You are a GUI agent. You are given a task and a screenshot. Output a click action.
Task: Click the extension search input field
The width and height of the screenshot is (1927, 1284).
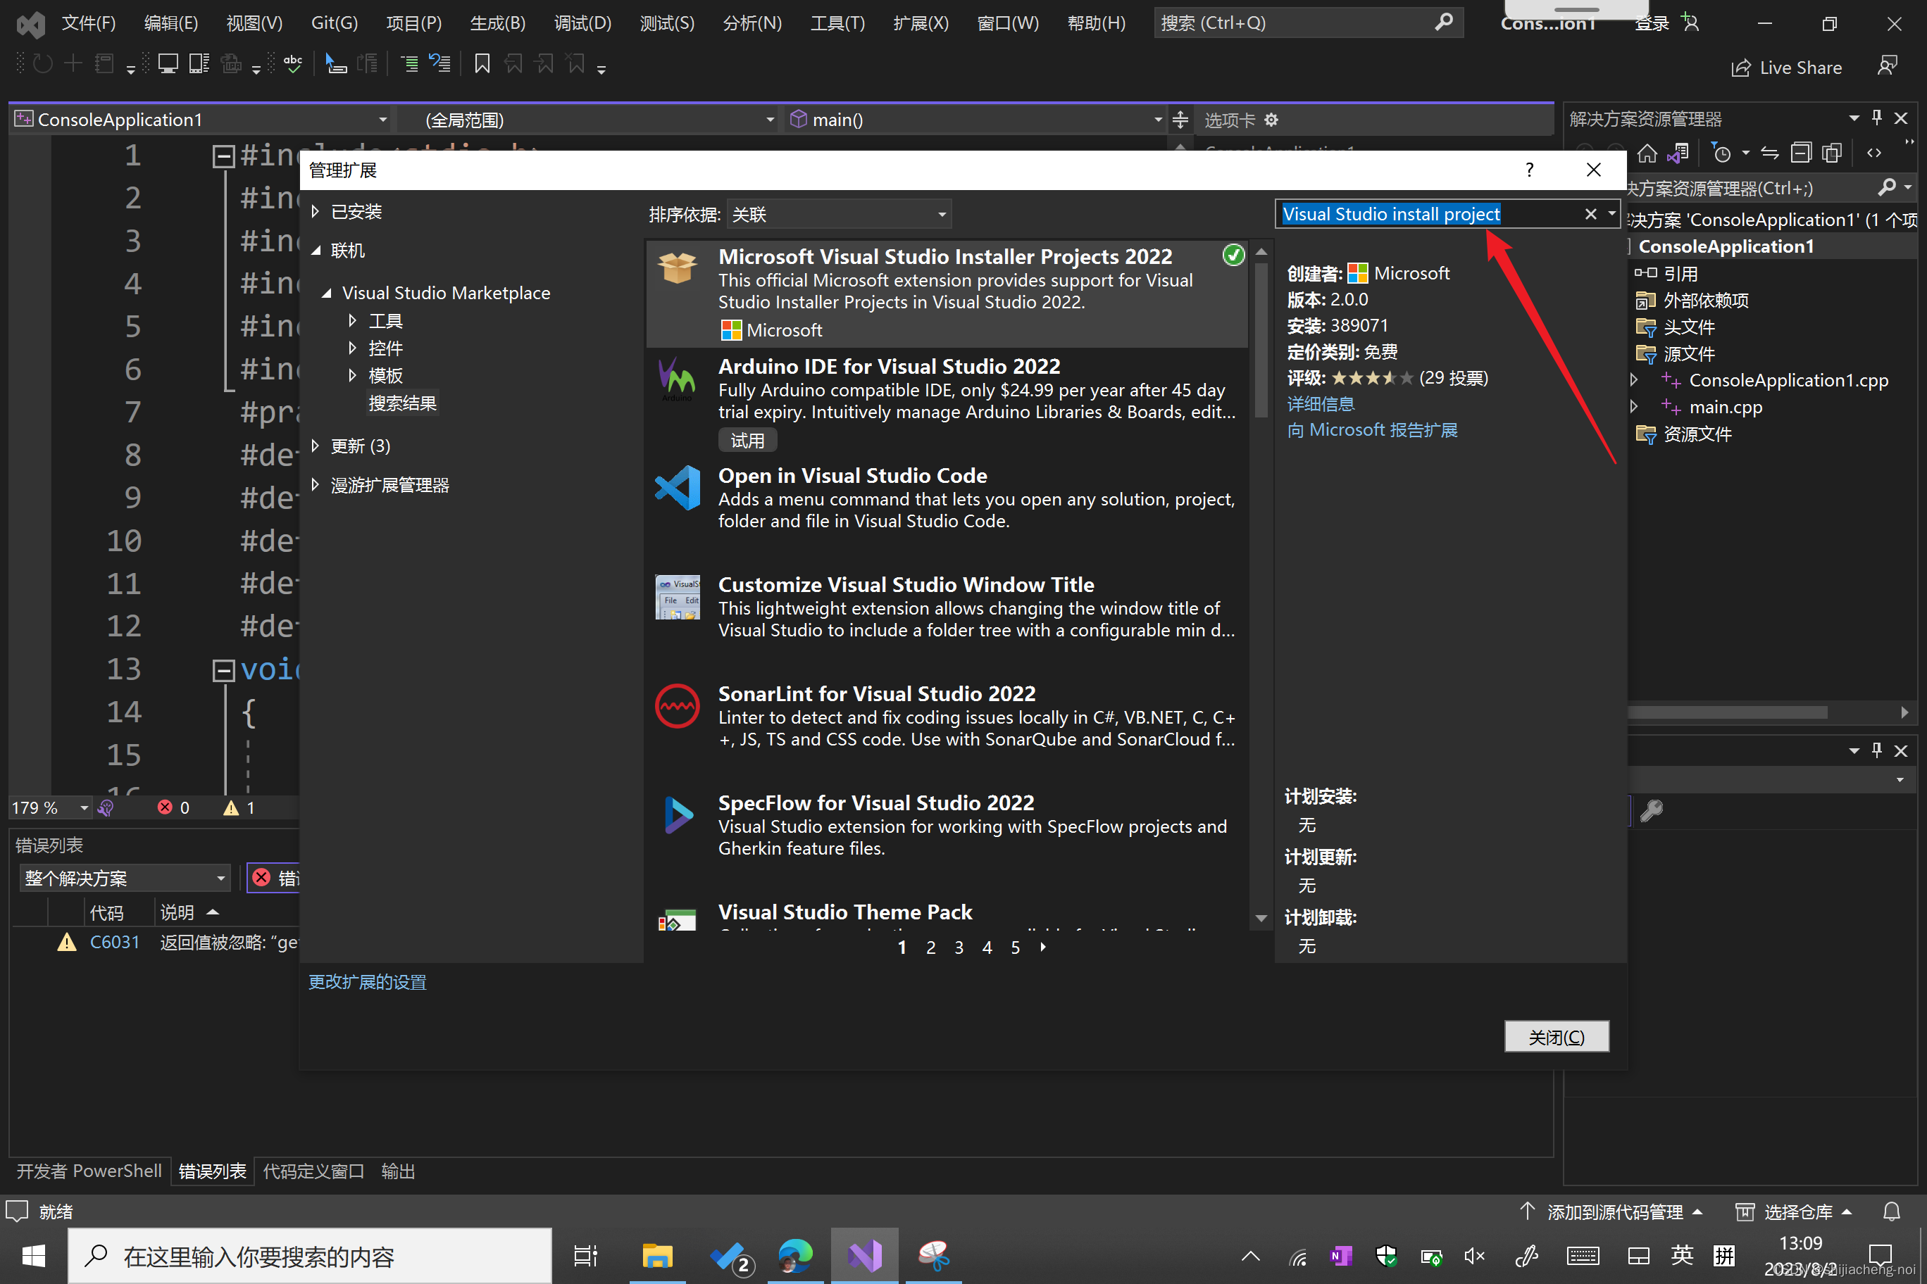[1430, 214]
